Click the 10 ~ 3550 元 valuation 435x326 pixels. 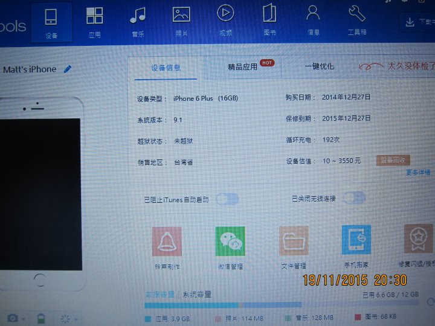(341, 161)
